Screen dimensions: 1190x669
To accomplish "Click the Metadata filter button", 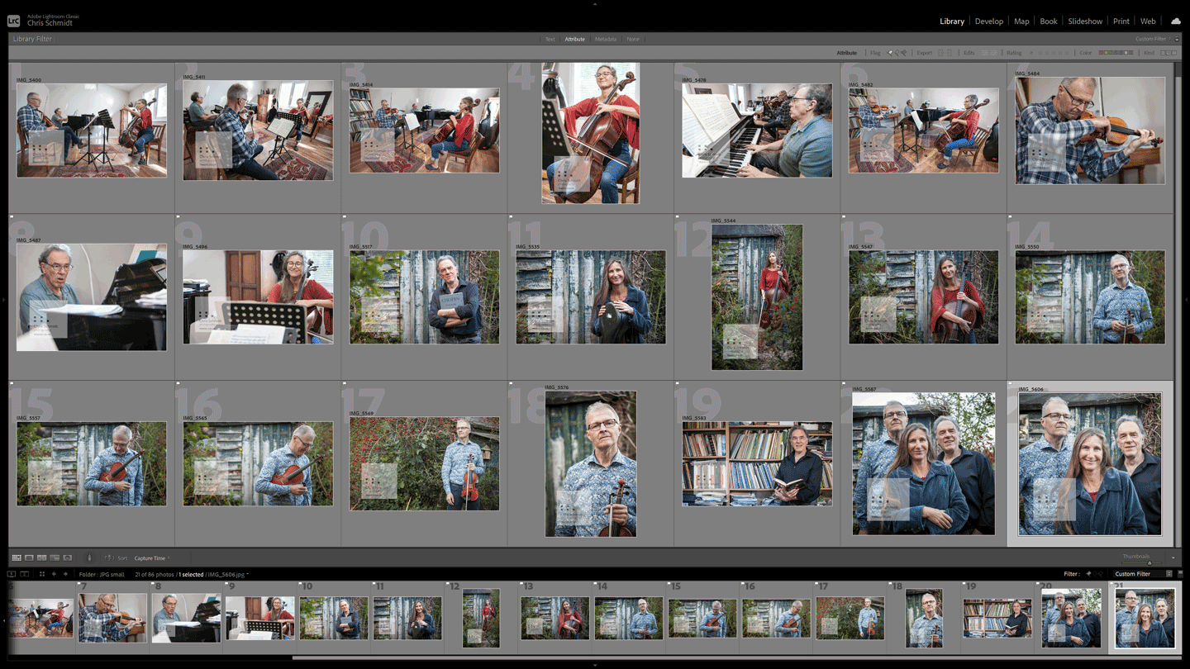I will pos(606,39).
